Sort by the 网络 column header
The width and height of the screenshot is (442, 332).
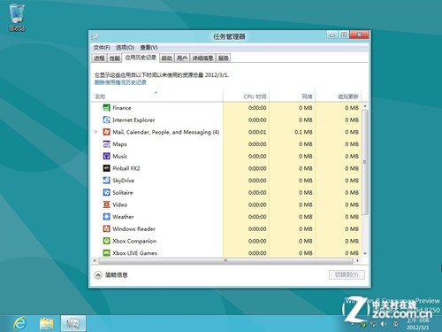click(293, 97)
